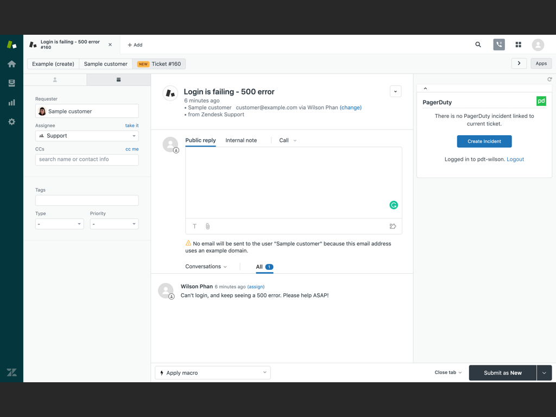Viewport: 556px width, 417px height.
Task: Open the Priority dropdown
Action: (x=114, y=224)
